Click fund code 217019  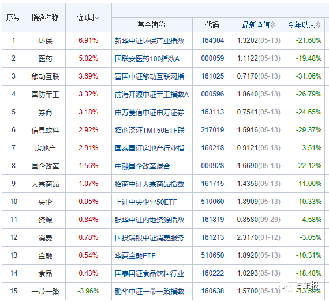coord(212,130)
